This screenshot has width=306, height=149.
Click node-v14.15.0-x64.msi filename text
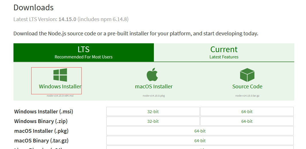coord(60,96)
